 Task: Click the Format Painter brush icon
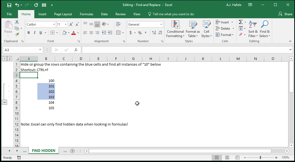click(17, 35)
